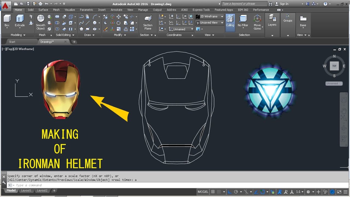Expand the Modeling panel

(18, 35)
